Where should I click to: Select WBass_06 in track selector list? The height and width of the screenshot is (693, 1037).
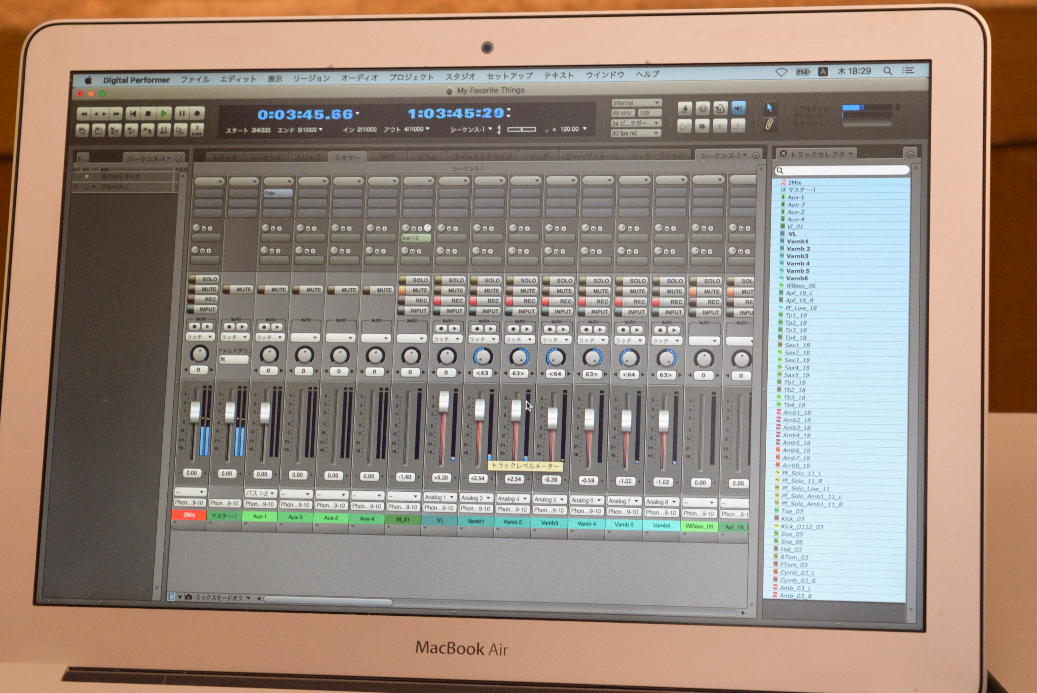(801, 286)
